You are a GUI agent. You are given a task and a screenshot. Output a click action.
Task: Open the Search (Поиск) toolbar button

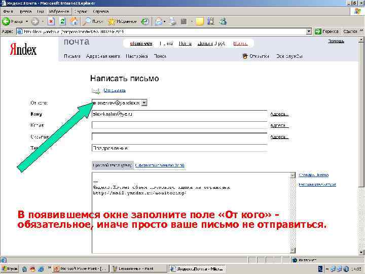(x=93, y=22)
